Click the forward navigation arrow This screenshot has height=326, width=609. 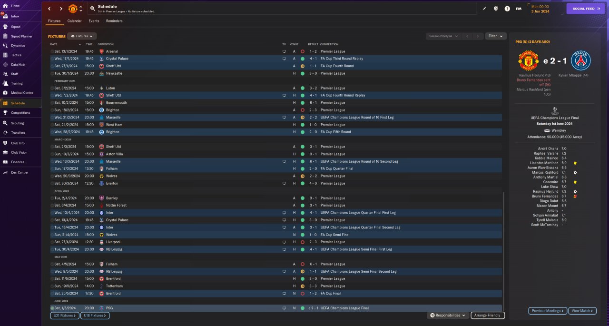click(x=61, y=9)
